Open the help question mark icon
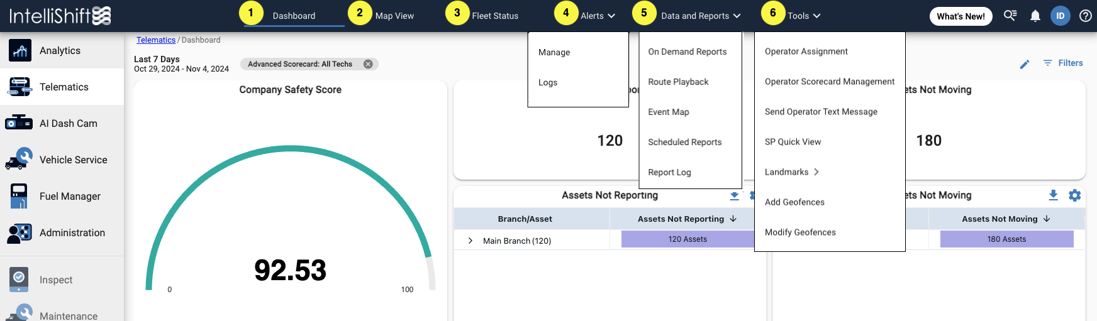The image size is (1097, 321). 1085,16
